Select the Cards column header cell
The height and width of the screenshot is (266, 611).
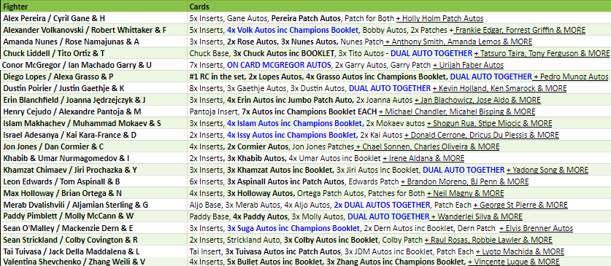tap(399, 7)
